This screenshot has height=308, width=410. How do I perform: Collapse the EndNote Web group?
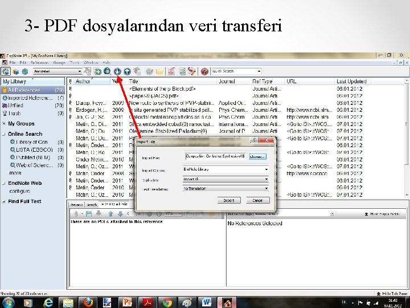pyautogui.click(x=4, y=183)
